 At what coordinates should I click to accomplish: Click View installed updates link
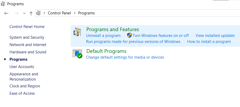click(215, 36)
